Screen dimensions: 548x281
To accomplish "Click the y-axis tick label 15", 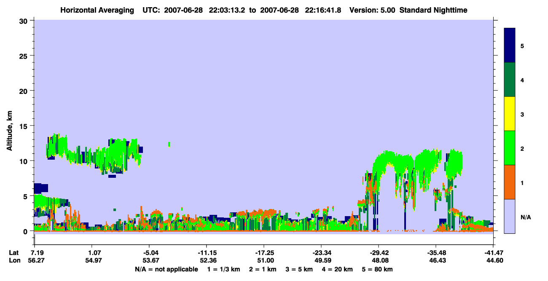I will click(x=24, y=126).
